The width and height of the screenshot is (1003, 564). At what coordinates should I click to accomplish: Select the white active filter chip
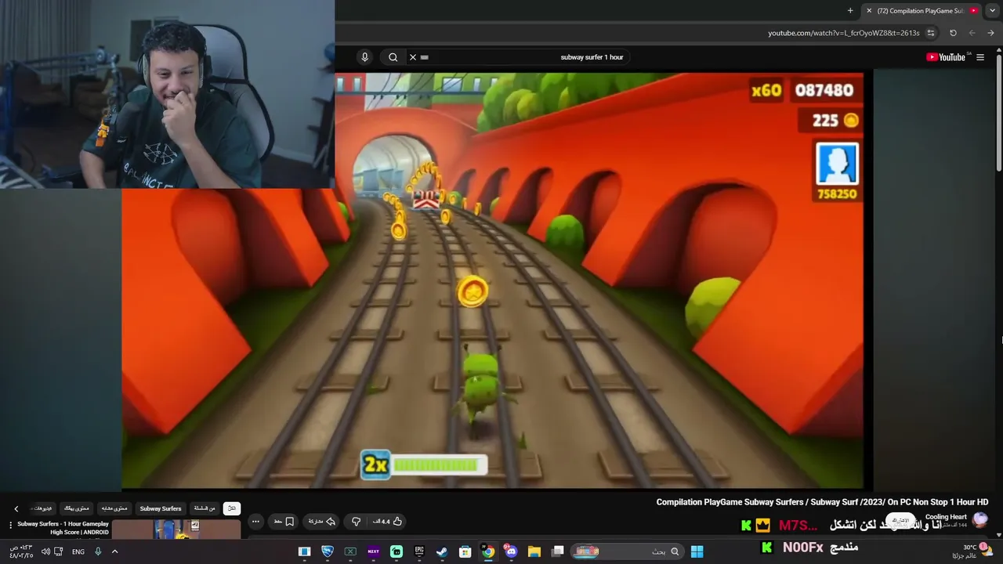[x=232, y=508]
